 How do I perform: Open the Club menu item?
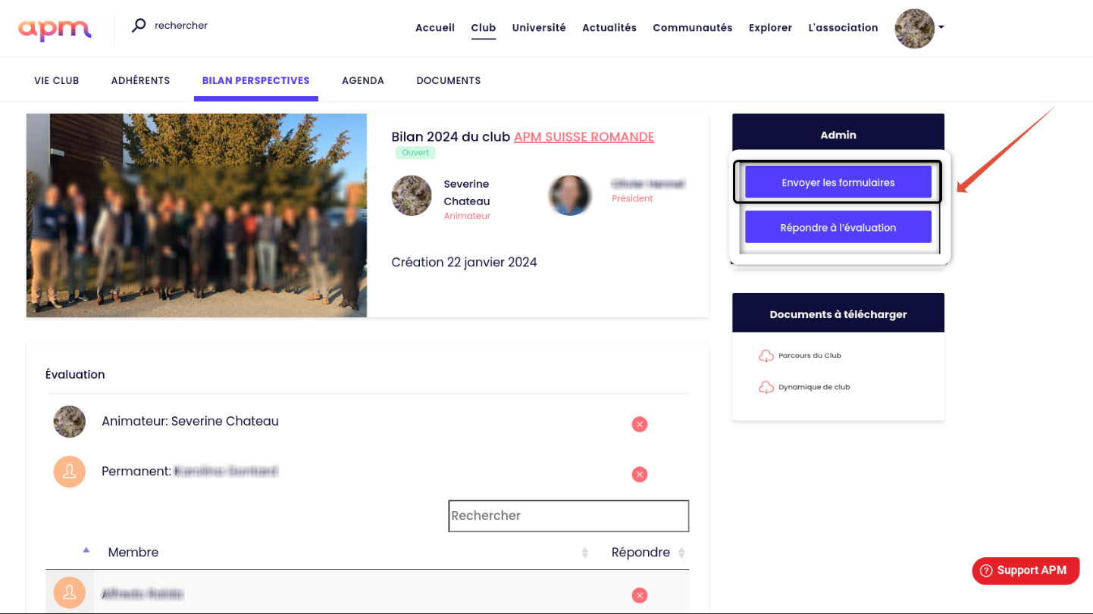(x=484, y=28)
